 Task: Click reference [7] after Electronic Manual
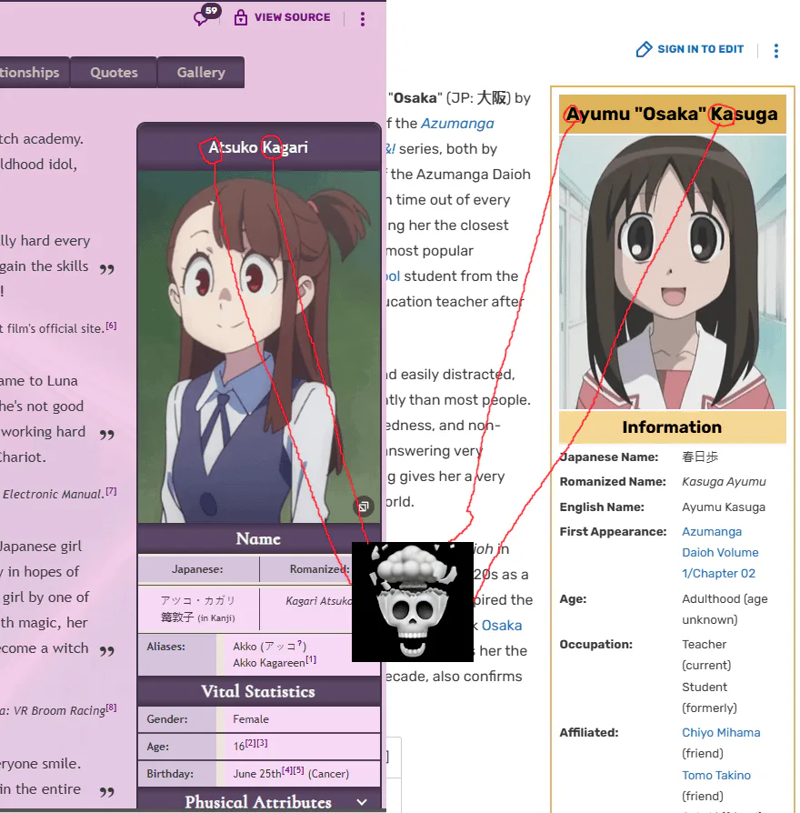tap(111, 491)
